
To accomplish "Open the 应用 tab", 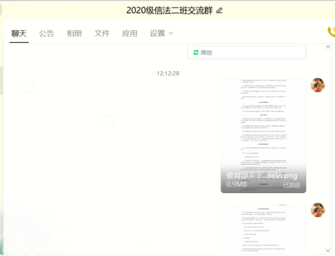I will point(129,33).
